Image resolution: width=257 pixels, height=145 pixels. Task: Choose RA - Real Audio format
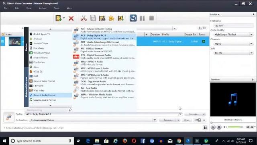(104, 89)
